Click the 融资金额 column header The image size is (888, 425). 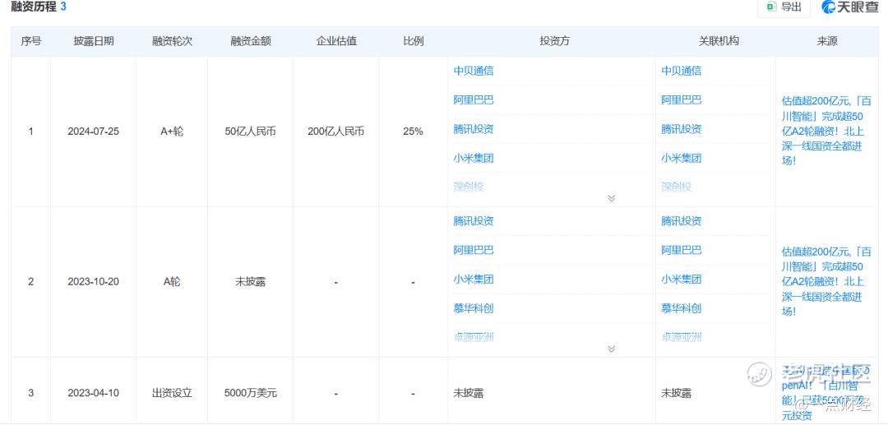click(250, 41)
